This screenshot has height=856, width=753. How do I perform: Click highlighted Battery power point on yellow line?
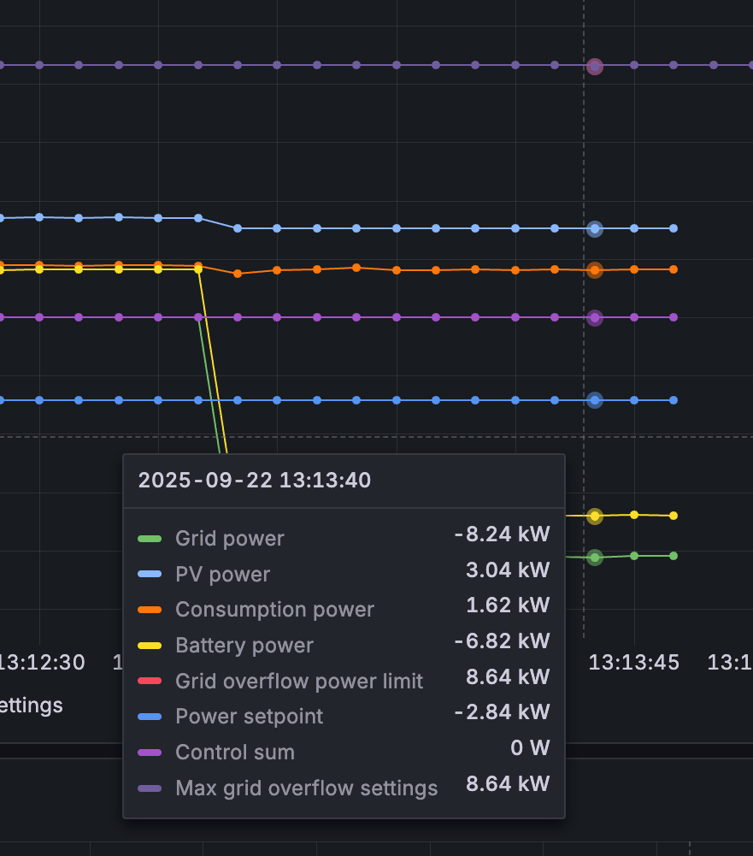click(596, 517)
